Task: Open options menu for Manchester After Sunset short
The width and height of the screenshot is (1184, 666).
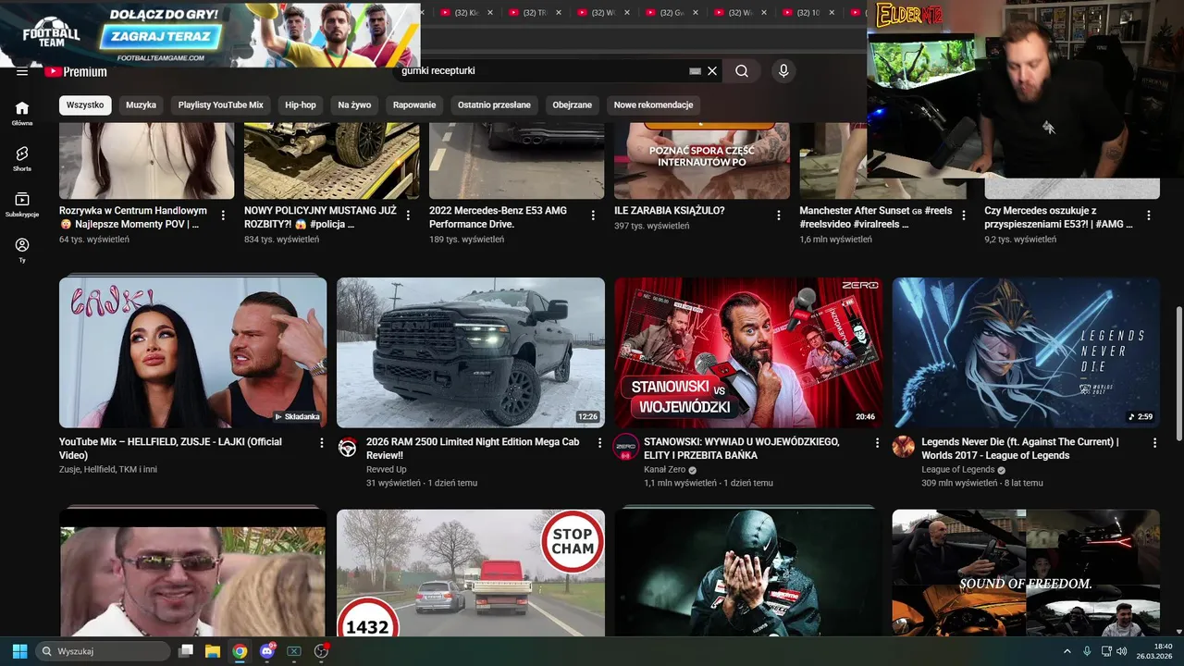Action: 963,216
